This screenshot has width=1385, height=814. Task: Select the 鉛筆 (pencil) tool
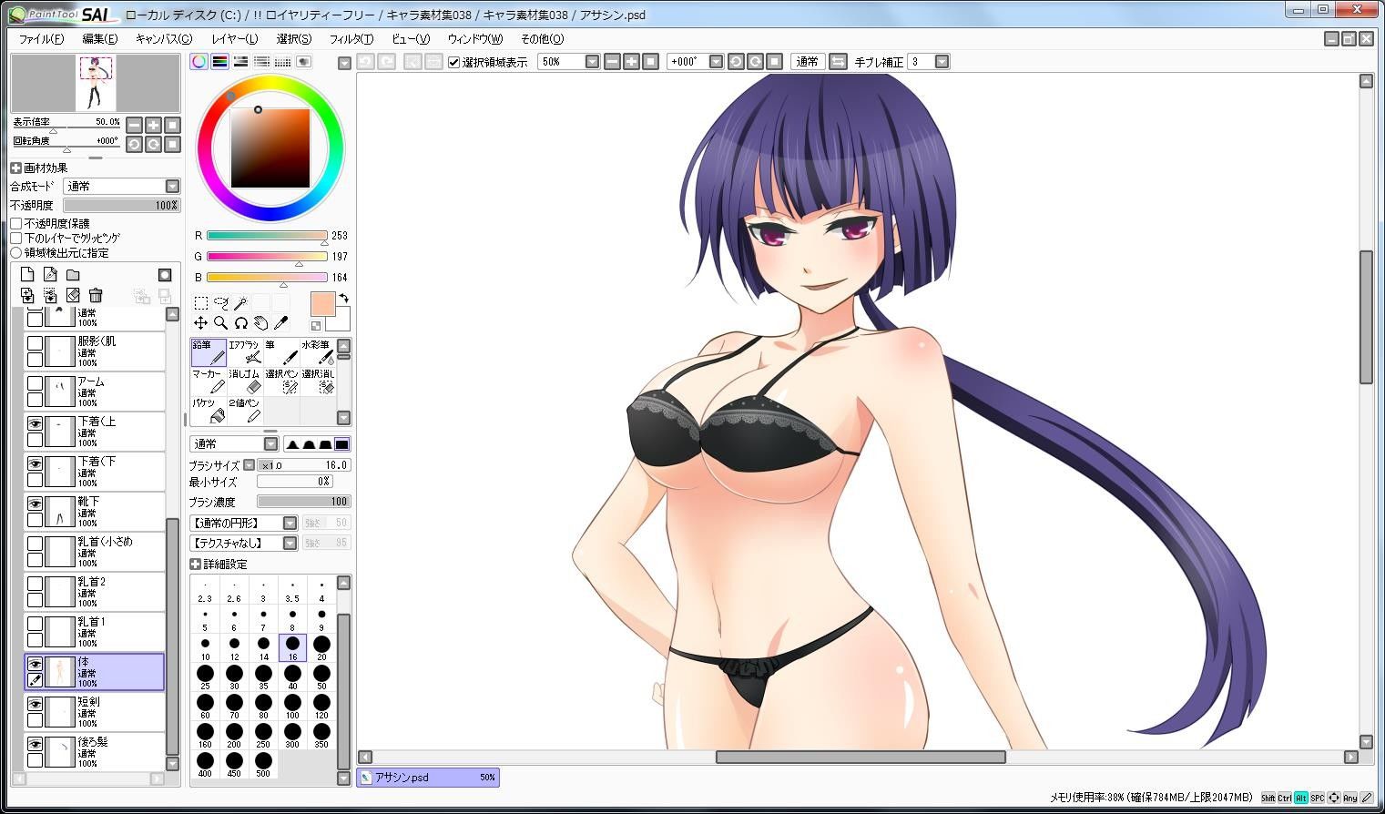(x=209, y=352)
